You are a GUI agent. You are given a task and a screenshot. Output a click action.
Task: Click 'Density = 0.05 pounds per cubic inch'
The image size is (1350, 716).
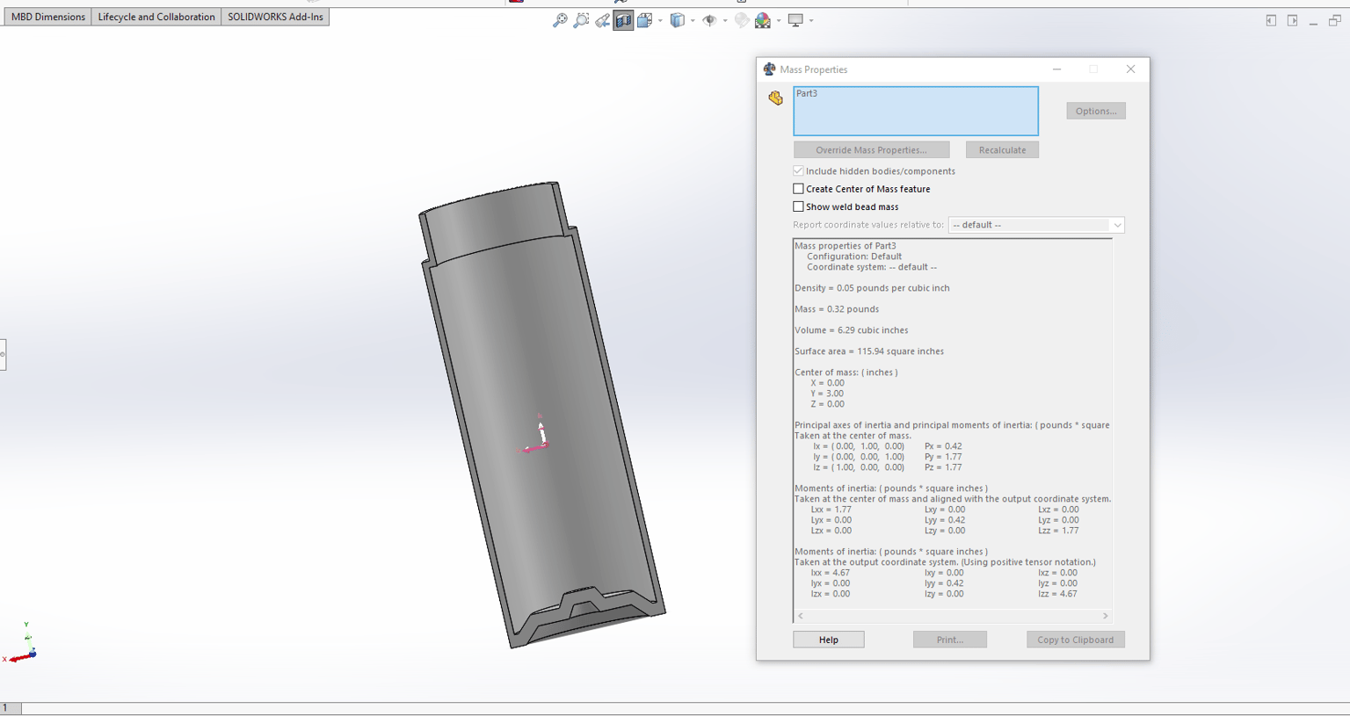pos(872,288)
